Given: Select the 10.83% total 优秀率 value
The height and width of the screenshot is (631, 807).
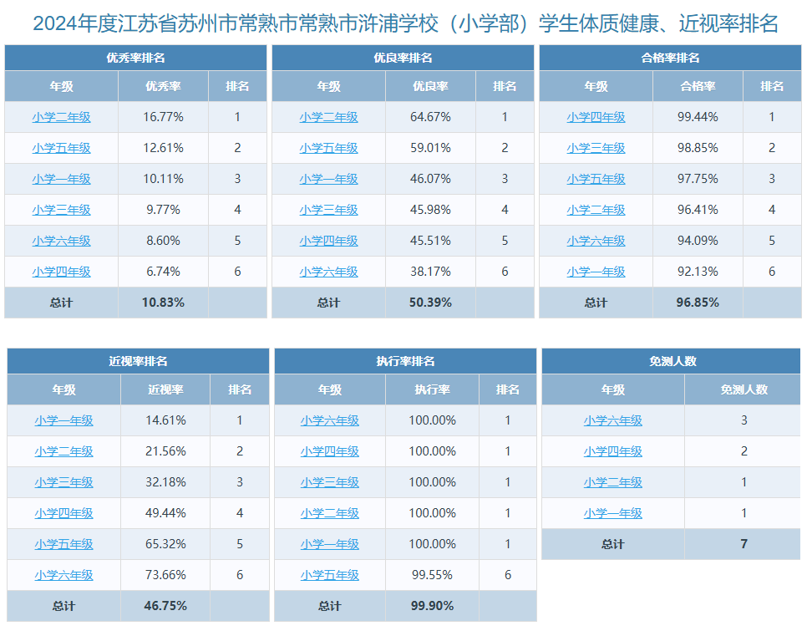Looking at the screenshot, I should (x=163, y=303).
